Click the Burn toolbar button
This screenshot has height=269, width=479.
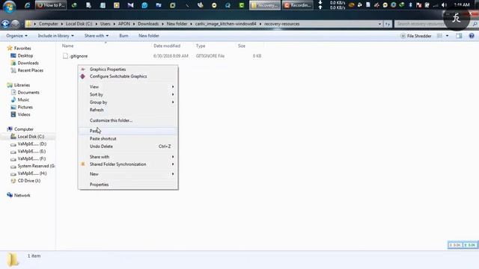(123, 36)
